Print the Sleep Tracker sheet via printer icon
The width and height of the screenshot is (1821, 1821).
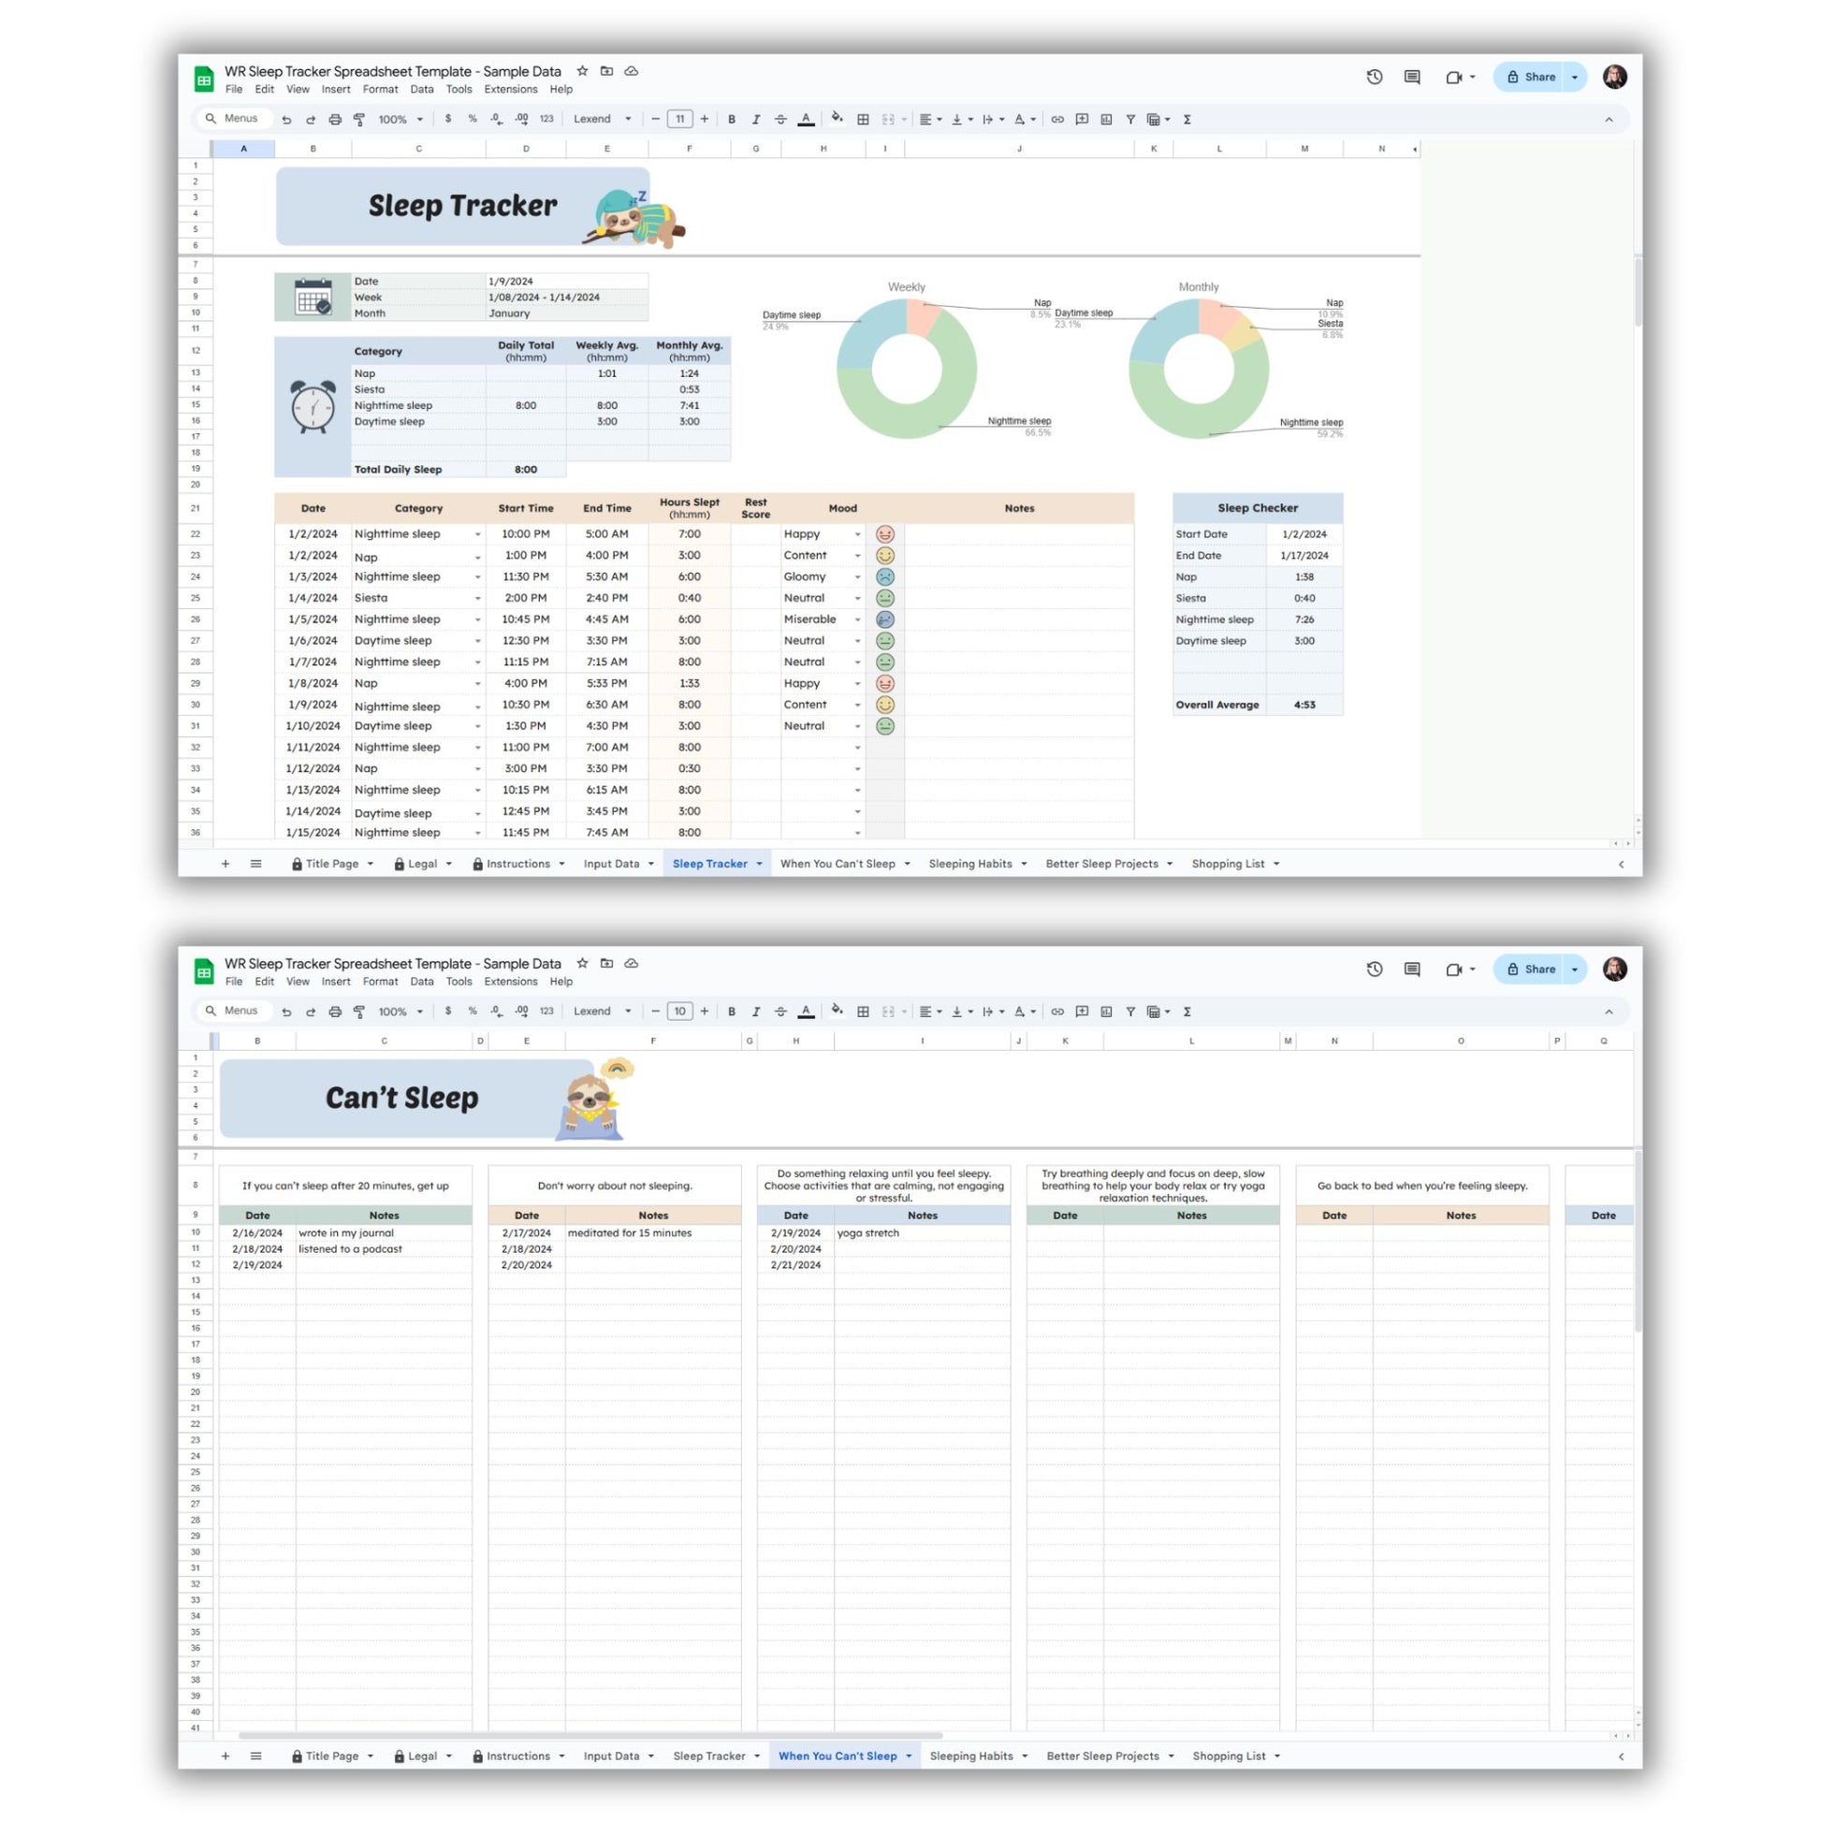pos(335,120)
